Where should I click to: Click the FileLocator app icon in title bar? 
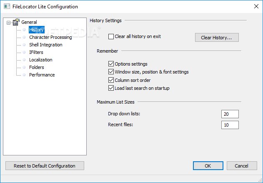tap(7, 6)
